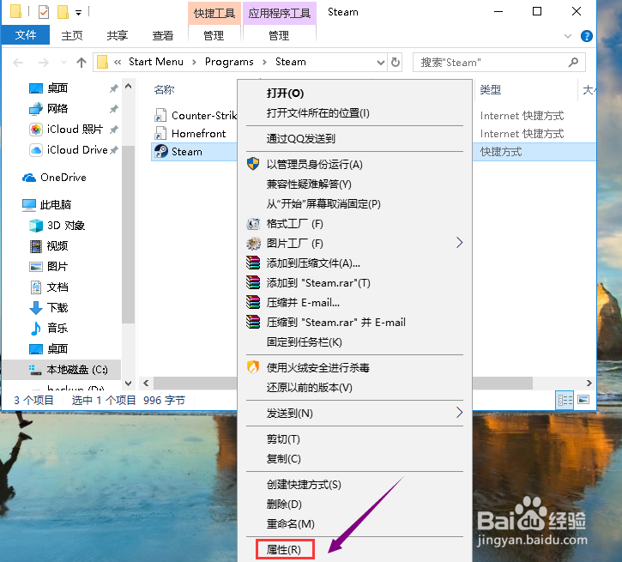
Task: Switch to the 主页 ribbon tab
Action: tap(72, 36)
